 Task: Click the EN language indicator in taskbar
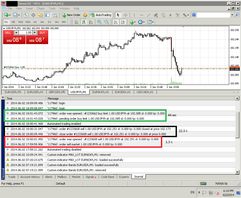192,192
